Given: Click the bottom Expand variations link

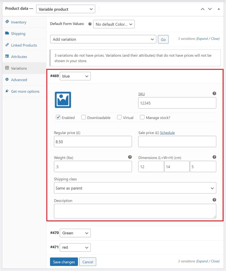Looking at the screenshot, I should point(203,261).
